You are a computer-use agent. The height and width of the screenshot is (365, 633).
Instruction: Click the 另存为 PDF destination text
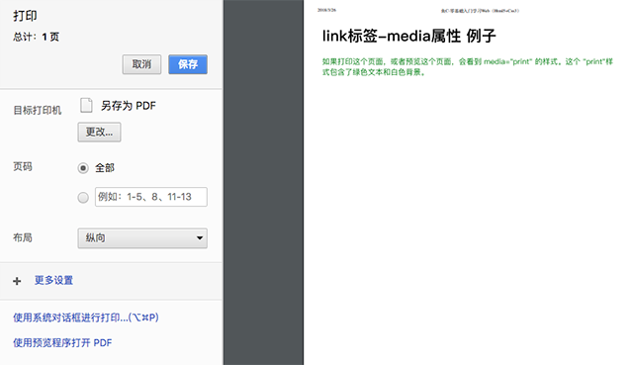point(129,106)
